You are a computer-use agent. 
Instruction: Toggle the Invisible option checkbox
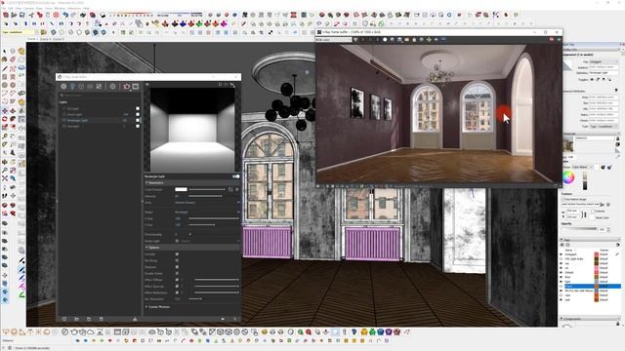tap(177, 253)
